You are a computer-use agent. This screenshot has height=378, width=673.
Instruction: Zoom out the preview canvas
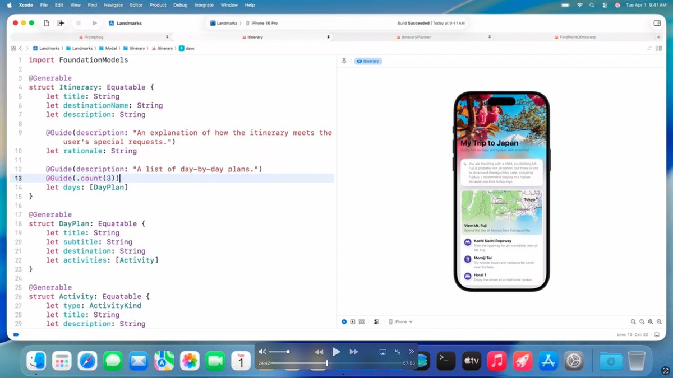click(633, 321)
